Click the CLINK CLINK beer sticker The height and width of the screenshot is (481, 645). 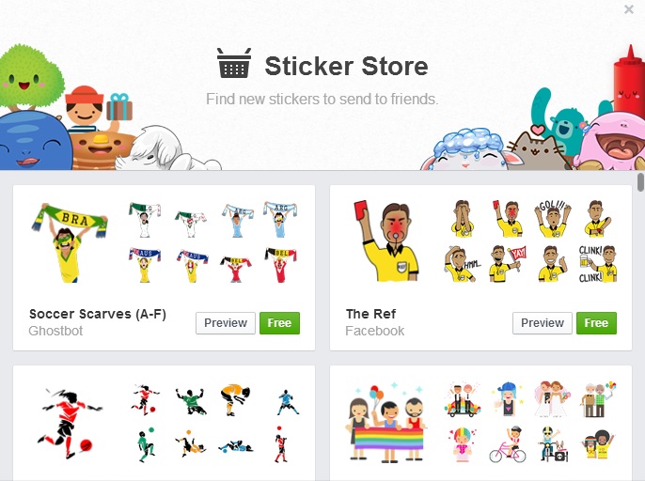pyautogui.click(x=598, y=264)
